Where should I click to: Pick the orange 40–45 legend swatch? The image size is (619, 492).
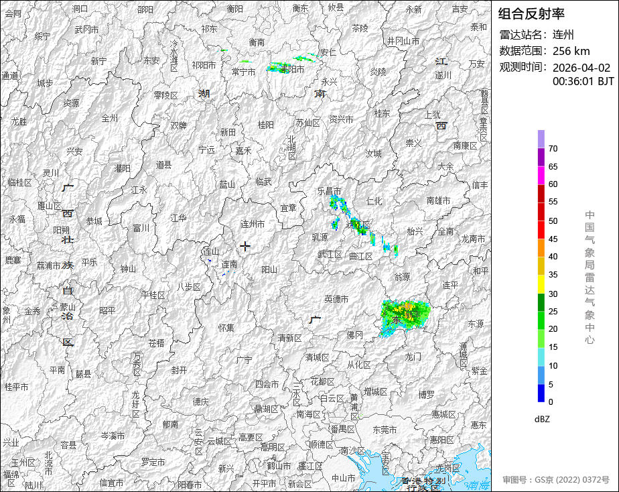tap(541, 248)
